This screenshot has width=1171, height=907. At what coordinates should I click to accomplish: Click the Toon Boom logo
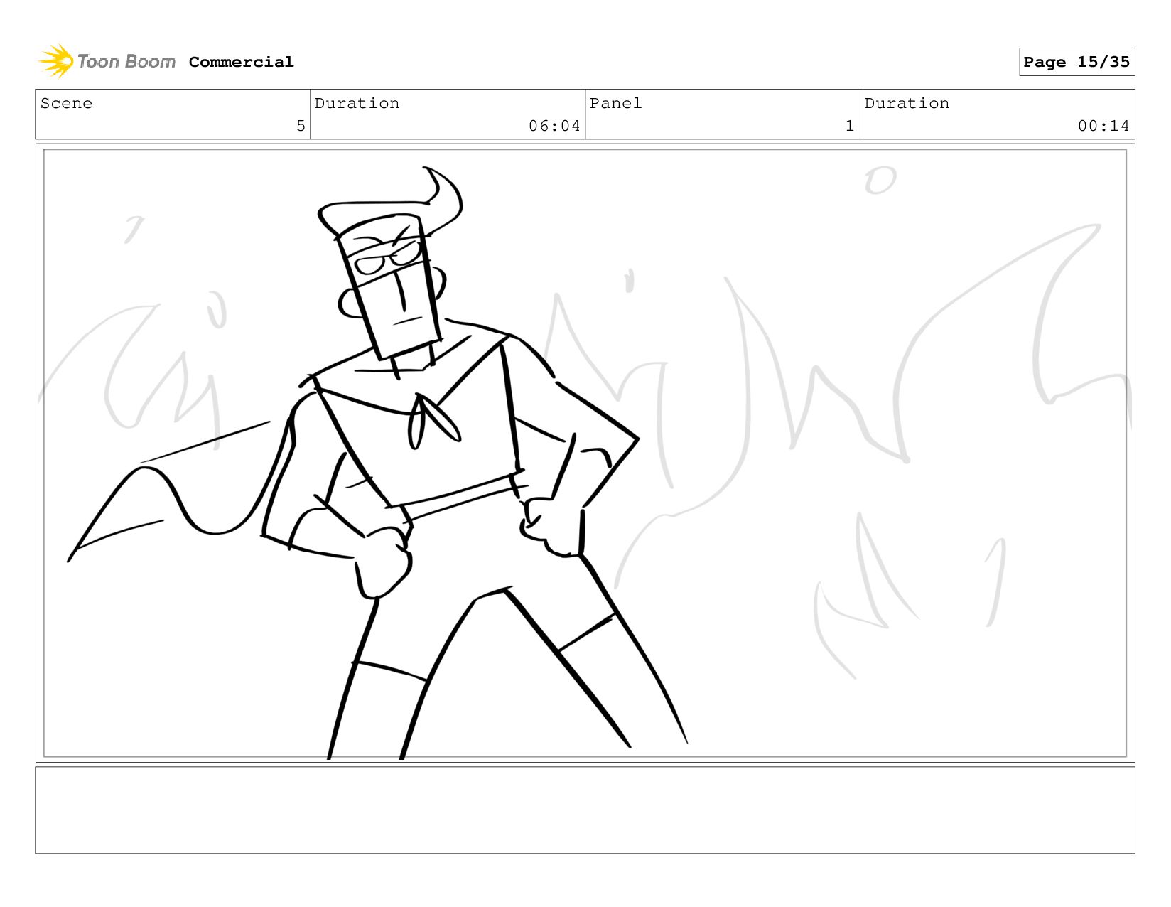pos(107,61)
